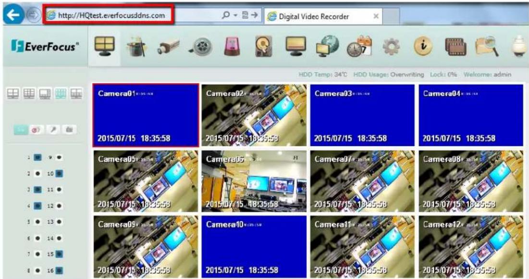The width and height of the screenshot is (529, 279).
Task: Toggle channel 7 indicator
Action: (x=38, y=254)
